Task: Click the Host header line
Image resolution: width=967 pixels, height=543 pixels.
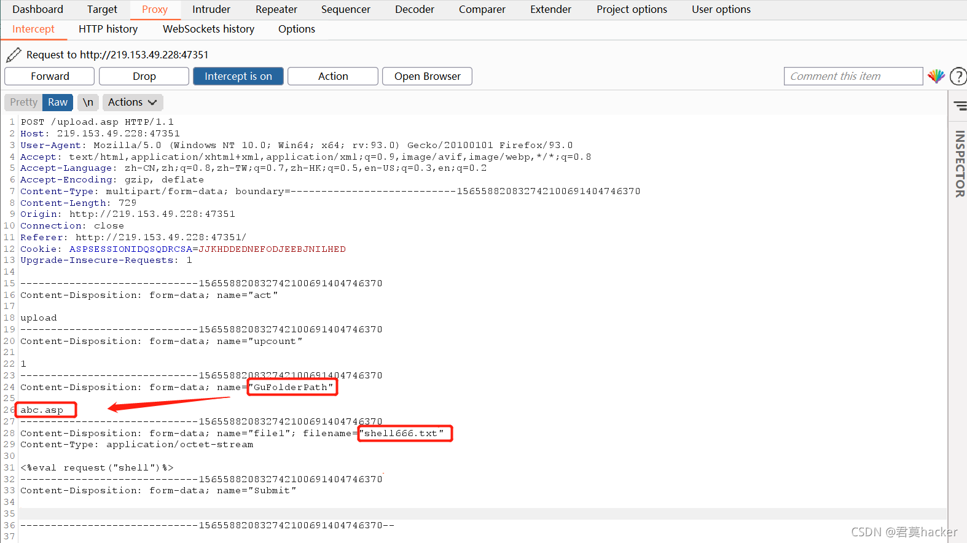Action: point(100,134)
